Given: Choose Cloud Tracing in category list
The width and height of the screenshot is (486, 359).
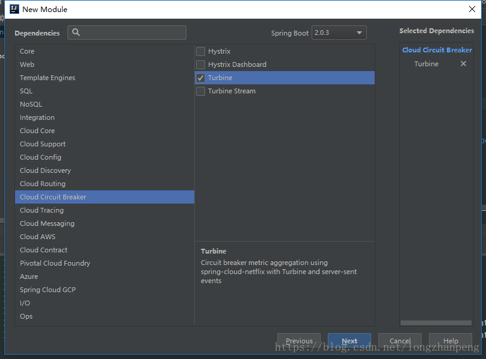Looking at the screenshot, I should pos(105,210).
